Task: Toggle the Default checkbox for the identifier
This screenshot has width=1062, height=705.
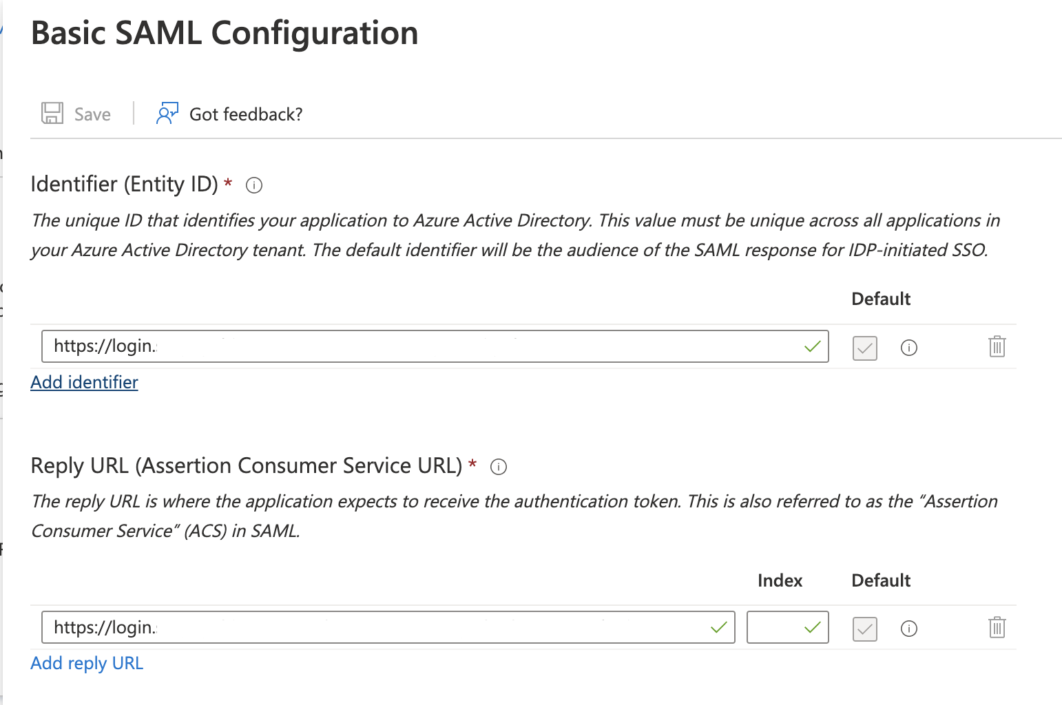Action: point(864,348)
